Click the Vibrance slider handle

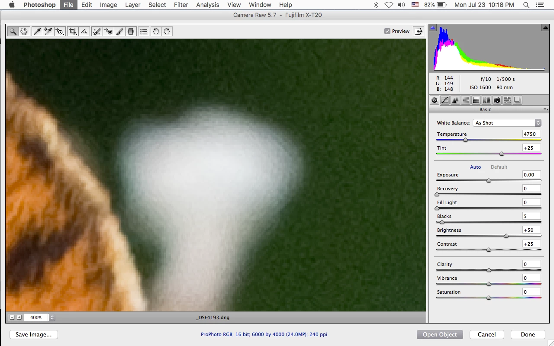(x=489, y=284)
